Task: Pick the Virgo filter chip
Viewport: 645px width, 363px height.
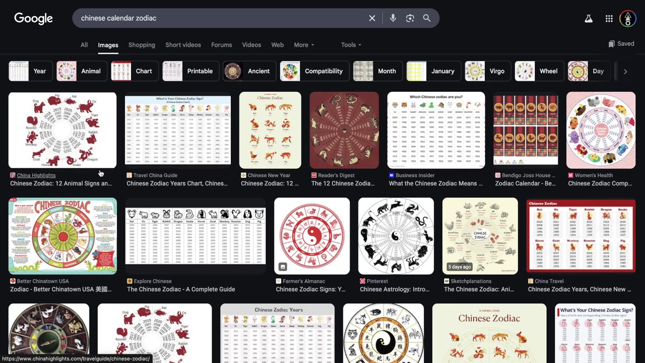Action: click(488, 71)
